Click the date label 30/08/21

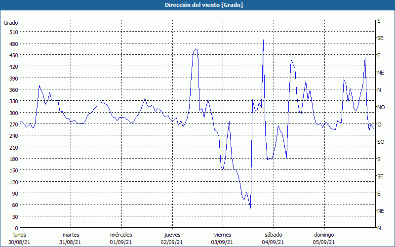19,242
